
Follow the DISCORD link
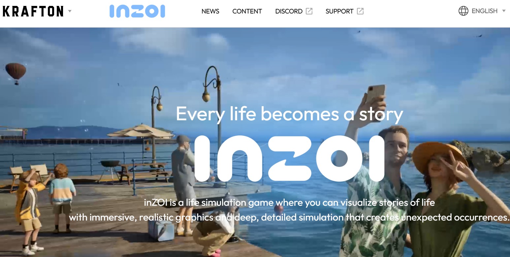pos(289,11)
